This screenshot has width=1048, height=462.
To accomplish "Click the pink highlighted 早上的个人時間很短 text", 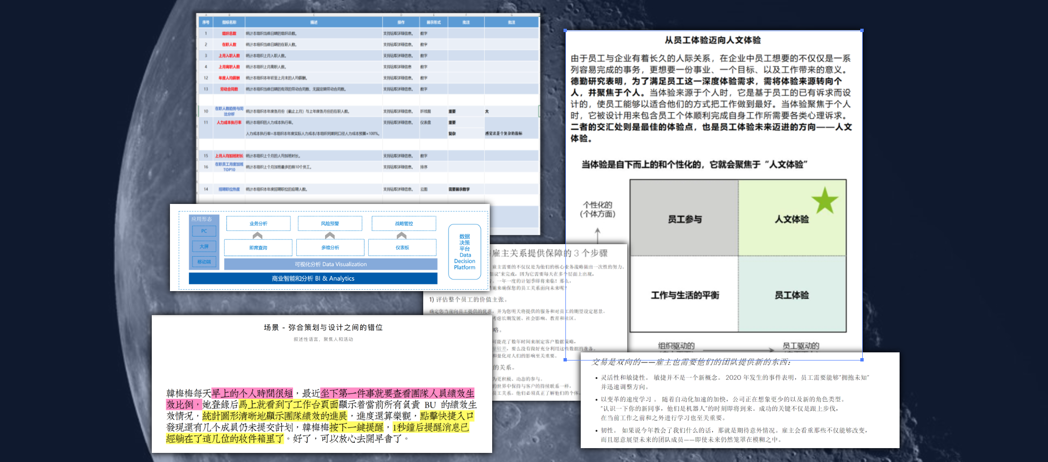I will [x=252, y=393].
